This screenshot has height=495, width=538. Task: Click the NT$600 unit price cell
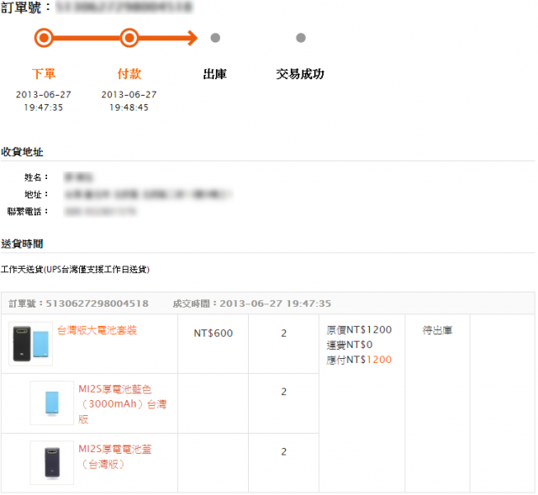tap(213, 333)
